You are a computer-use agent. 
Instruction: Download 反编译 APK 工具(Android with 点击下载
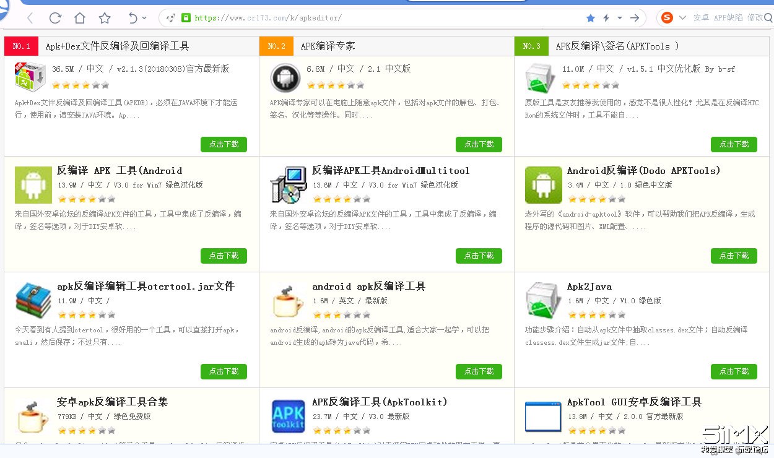224,256
